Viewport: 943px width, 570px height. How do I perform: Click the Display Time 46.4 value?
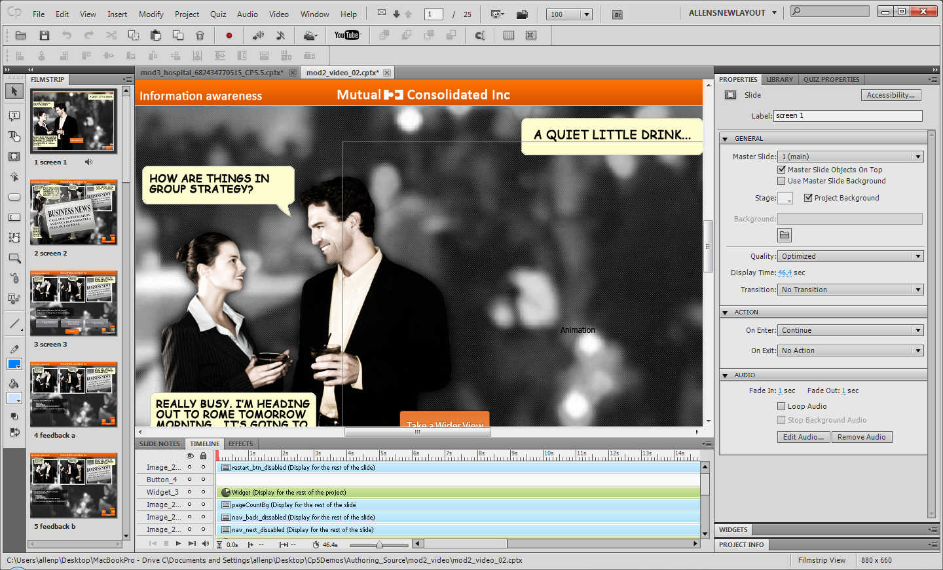coord(785,273)
